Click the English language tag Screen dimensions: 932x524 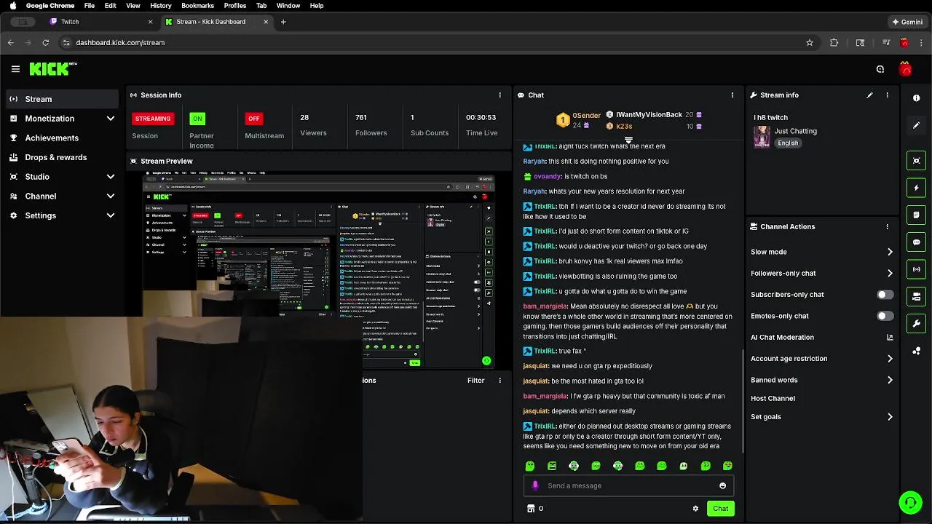click(788, 143)
